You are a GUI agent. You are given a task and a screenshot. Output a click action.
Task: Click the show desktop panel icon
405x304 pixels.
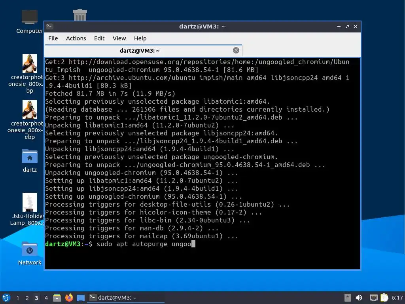(81, 298)
